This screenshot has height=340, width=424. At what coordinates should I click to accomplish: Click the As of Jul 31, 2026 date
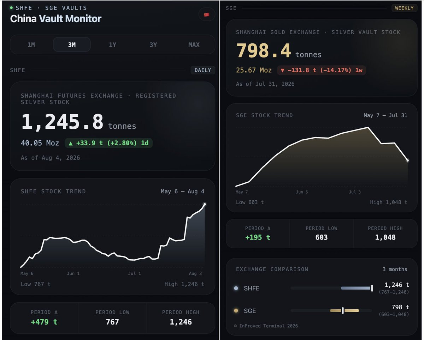click(x=265, y=84)
